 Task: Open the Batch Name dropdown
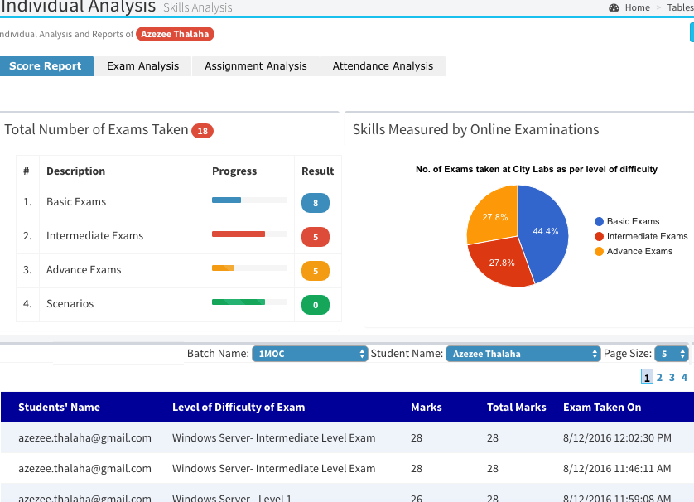coord(310,354)
